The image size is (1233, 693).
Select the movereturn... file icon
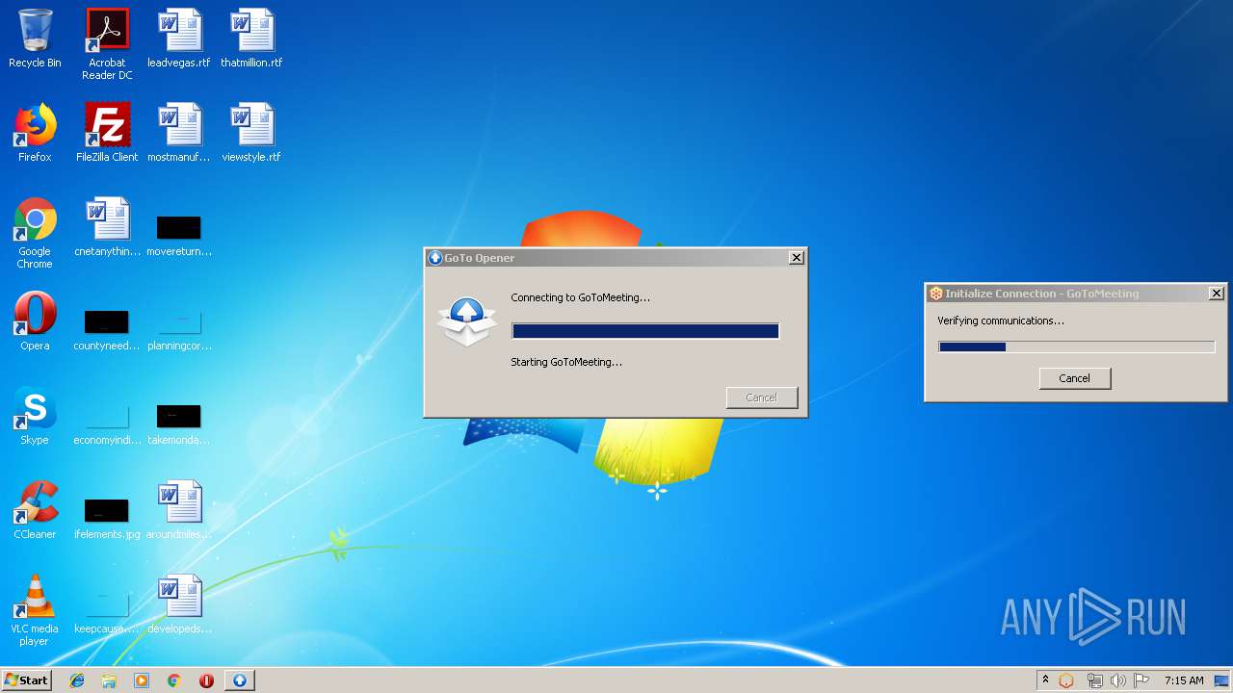pos(179,235)
